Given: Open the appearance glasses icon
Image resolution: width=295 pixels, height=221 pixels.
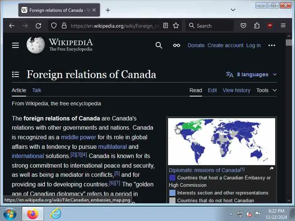Looking at the screenshot, I should [x=177, y=45].
